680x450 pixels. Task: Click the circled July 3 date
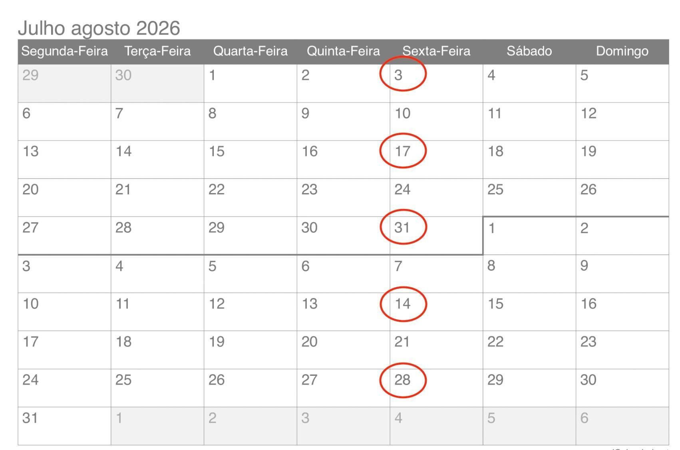(x=403, y=74)
